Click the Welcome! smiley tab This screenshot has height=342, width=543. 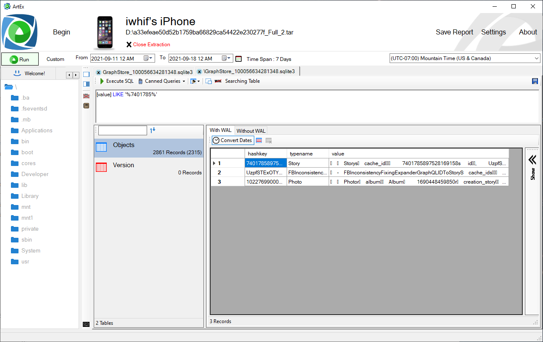pos(29,74)
